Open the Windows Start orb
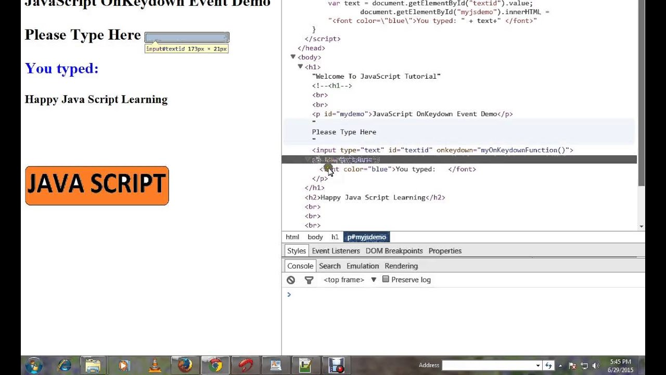Image resolution: width=666 pixels, height=375 pixels. [34, 365]
